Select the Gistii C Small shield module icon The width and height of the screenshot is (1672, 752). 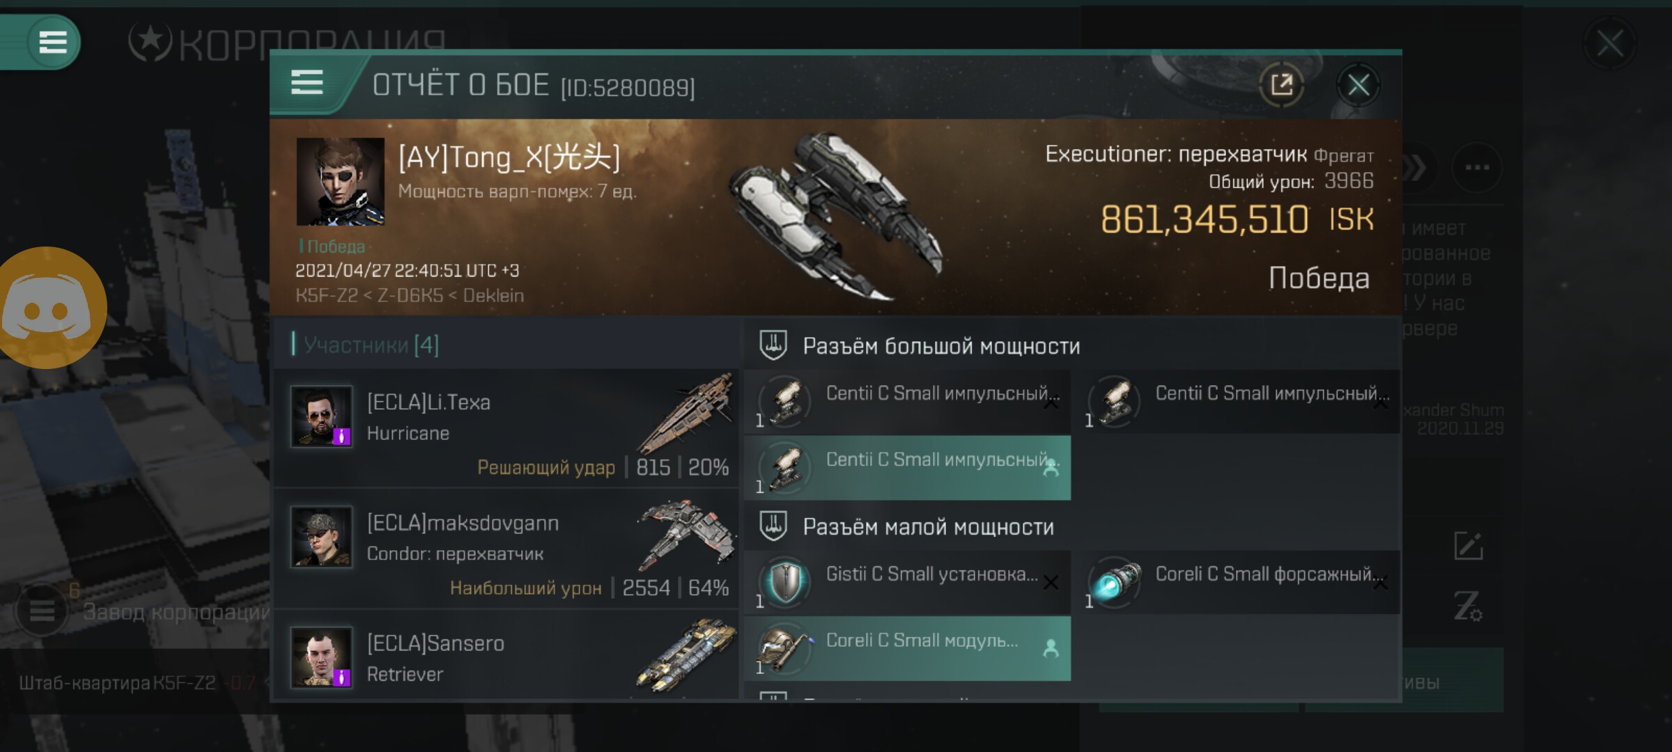point(785,581)
